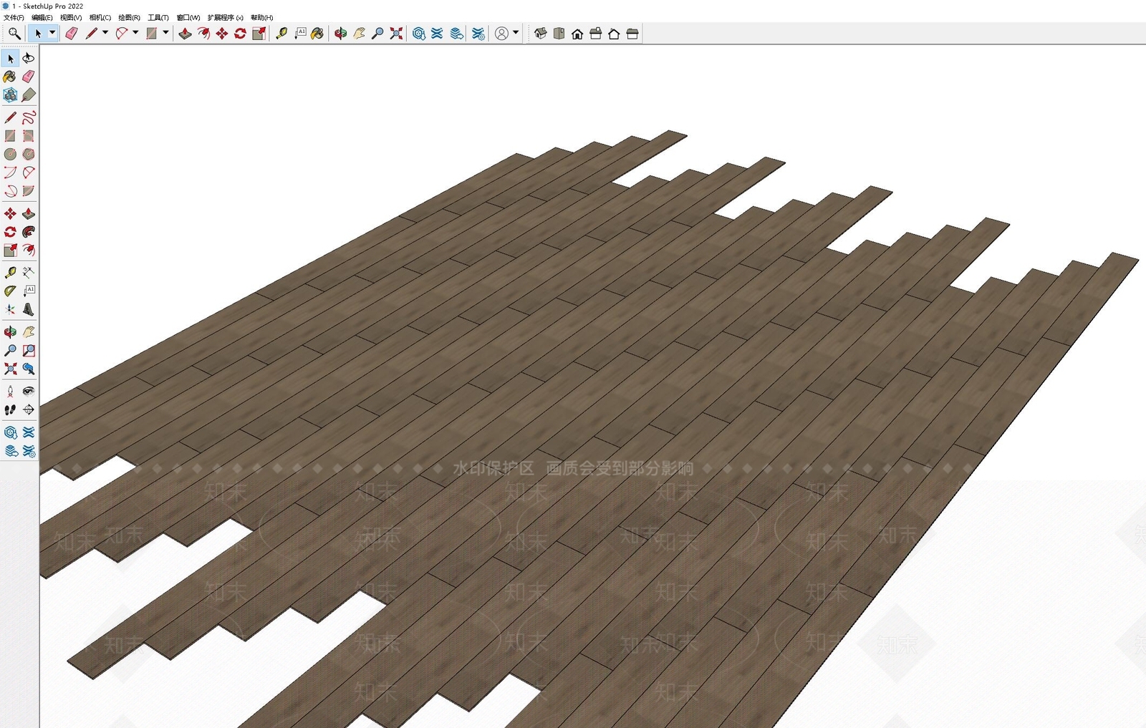Click the Zoom Window tool
This screenshot has height=728, width=1146.
point(29,351)
